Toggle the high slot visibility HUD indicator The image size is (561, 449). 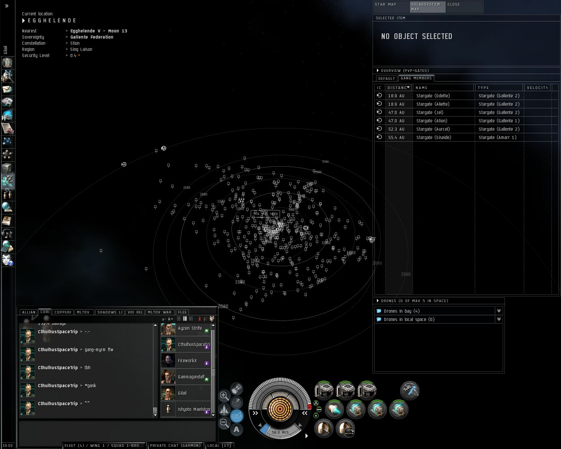coord(316,403)
